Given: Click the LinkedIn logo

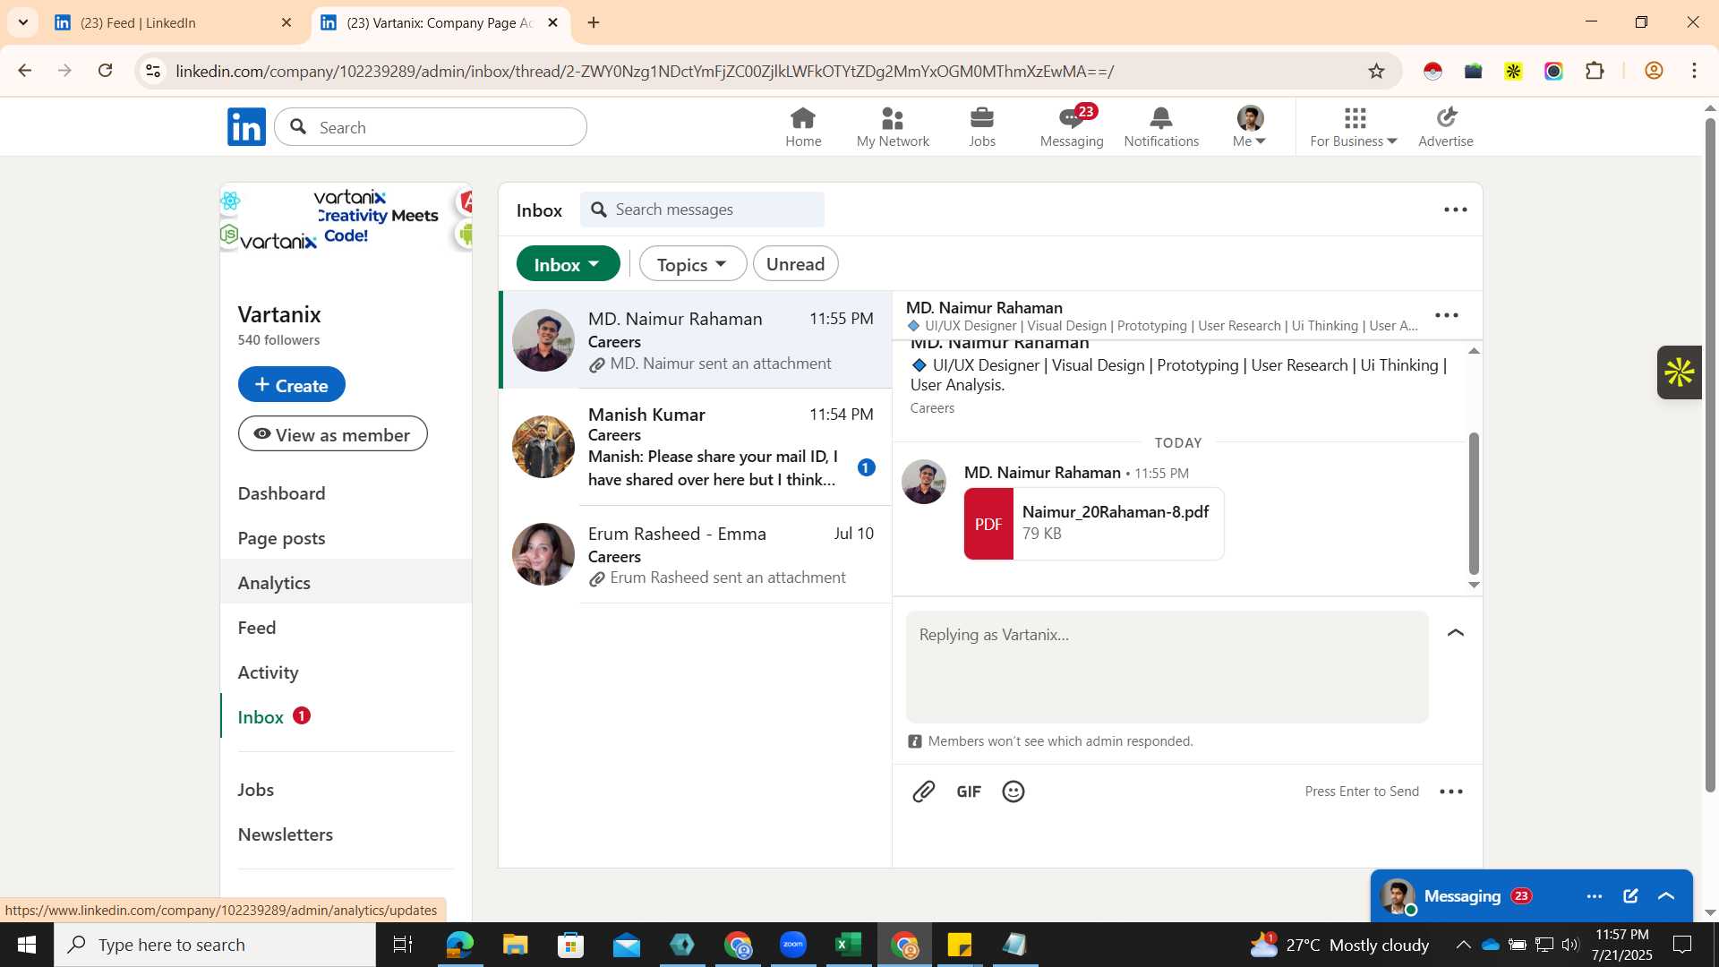Looking at the screenshot, I should click(246, 127).
